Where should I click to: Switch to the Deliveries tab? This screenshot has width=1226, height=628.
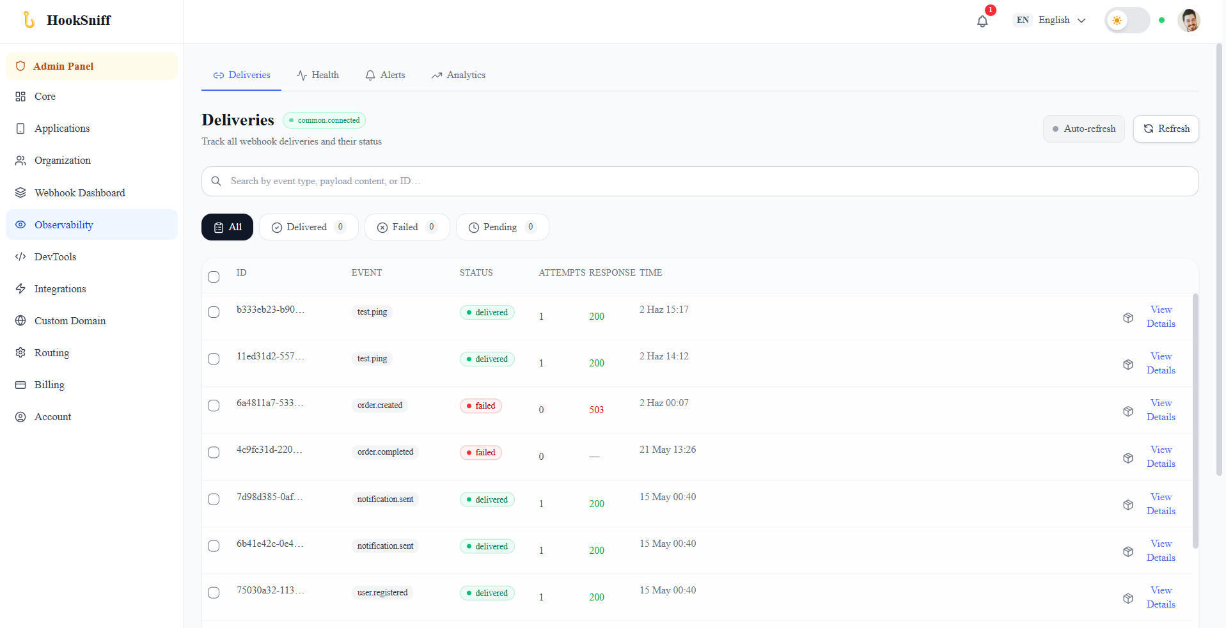(242, 75)
